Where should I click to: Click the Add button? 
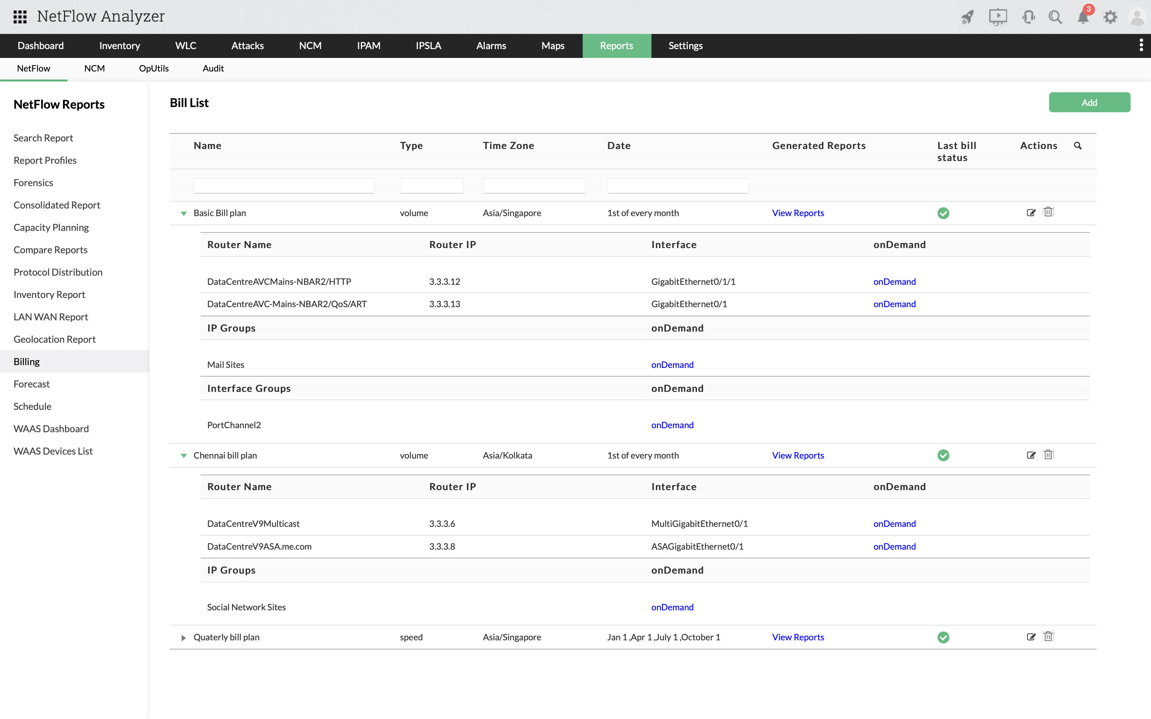pyautogui.click(x=1089, y=102)
